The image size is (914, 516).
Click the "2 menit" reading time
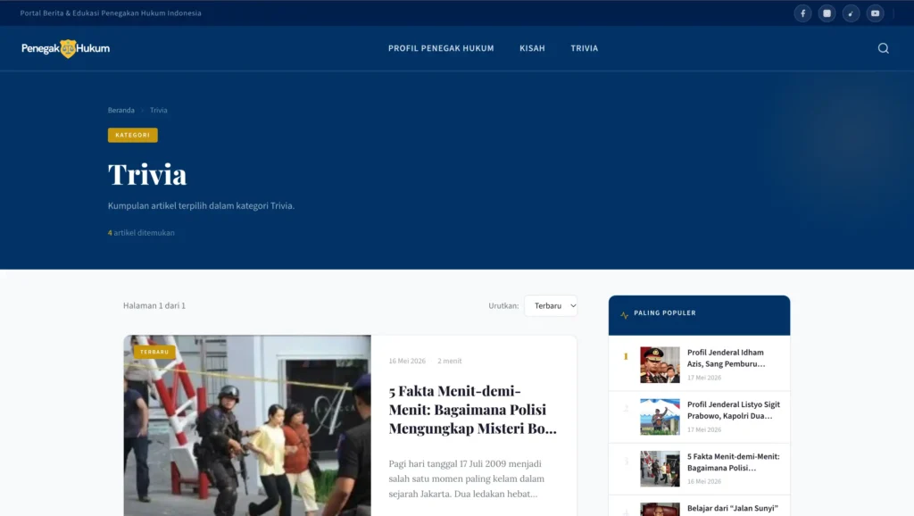pos(450,361)
